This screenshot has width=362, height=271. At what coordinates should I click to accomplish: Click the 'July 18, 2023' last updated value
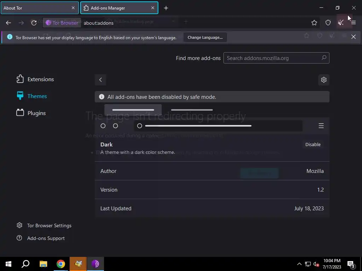click(x=309, y=208)
